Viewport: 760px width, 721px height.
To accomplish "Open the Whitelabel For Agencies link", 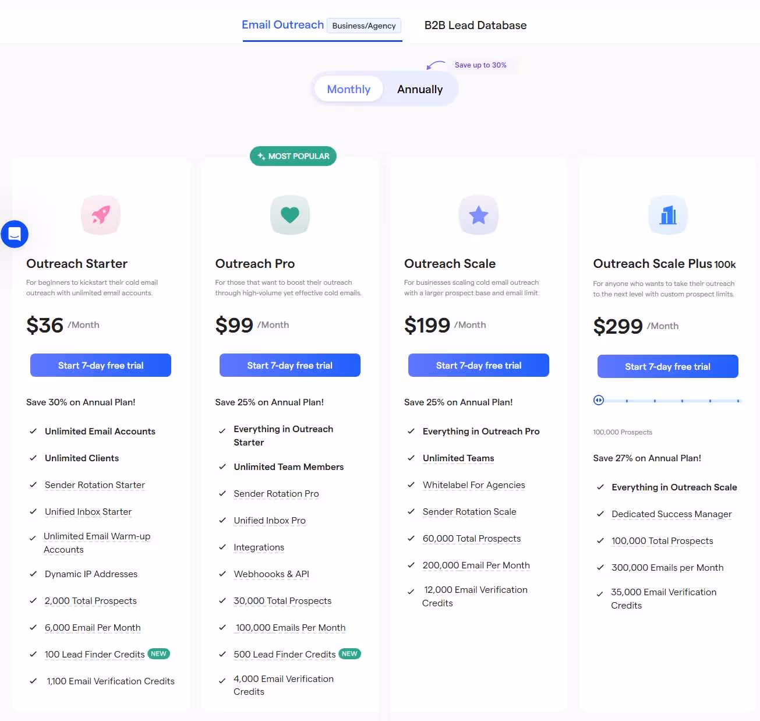I will click(473, 485).
